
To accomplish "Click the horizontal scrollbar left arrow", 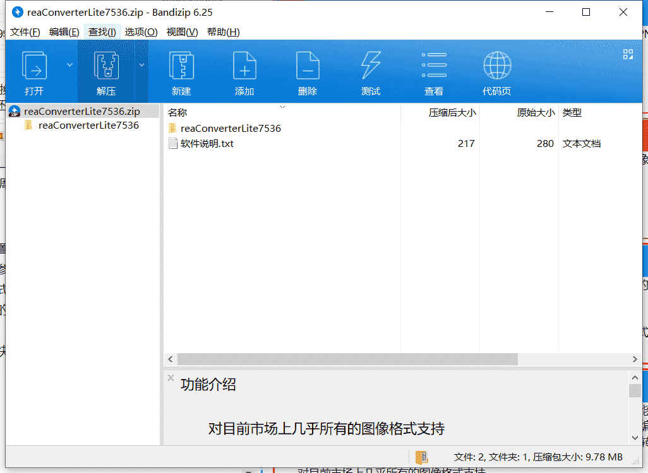I will [x=171, y=359].
